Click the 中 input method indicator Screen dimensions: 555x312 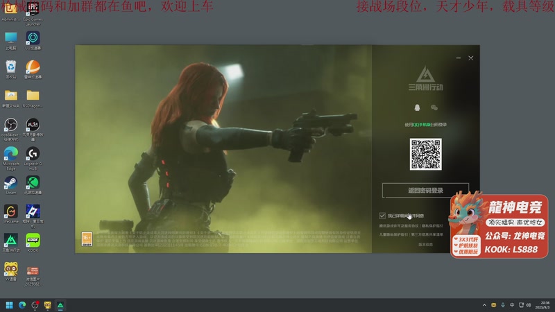pos(512,305)
